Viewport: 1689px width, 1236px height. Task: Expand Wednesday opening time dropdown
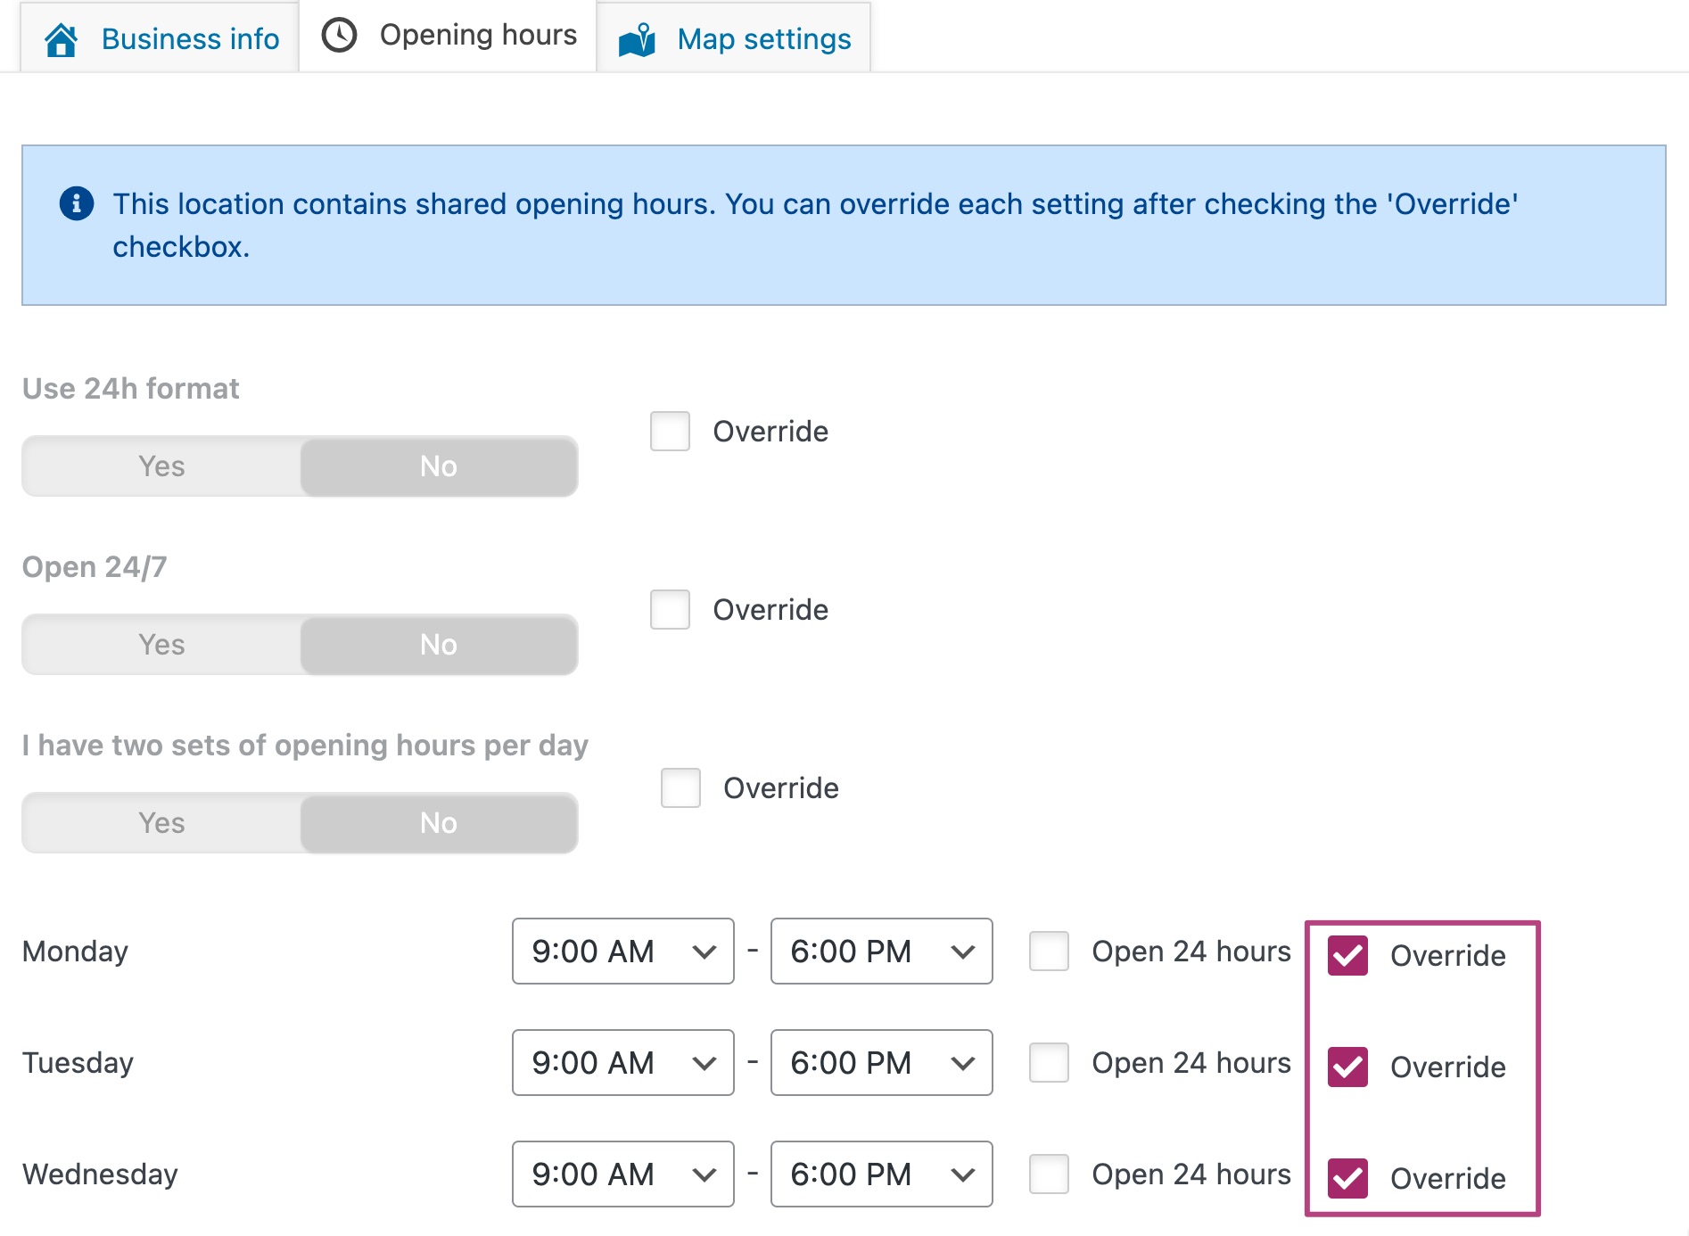[622, 1174]
